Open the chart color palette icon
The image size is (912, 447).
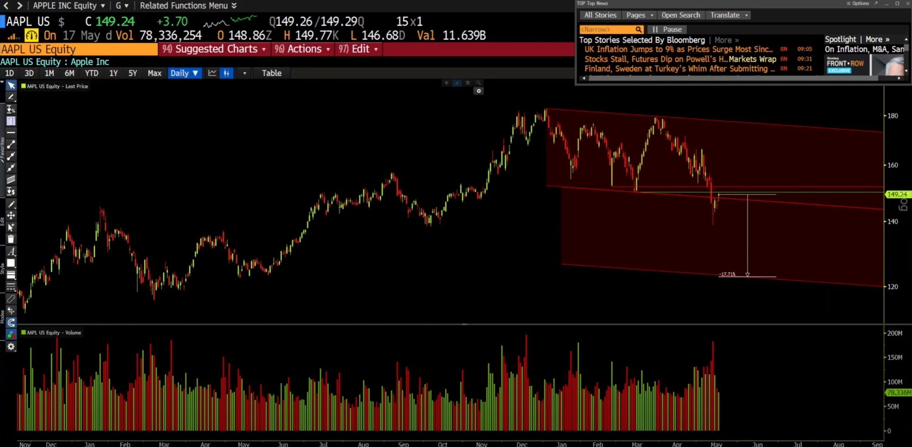(11, 335)
